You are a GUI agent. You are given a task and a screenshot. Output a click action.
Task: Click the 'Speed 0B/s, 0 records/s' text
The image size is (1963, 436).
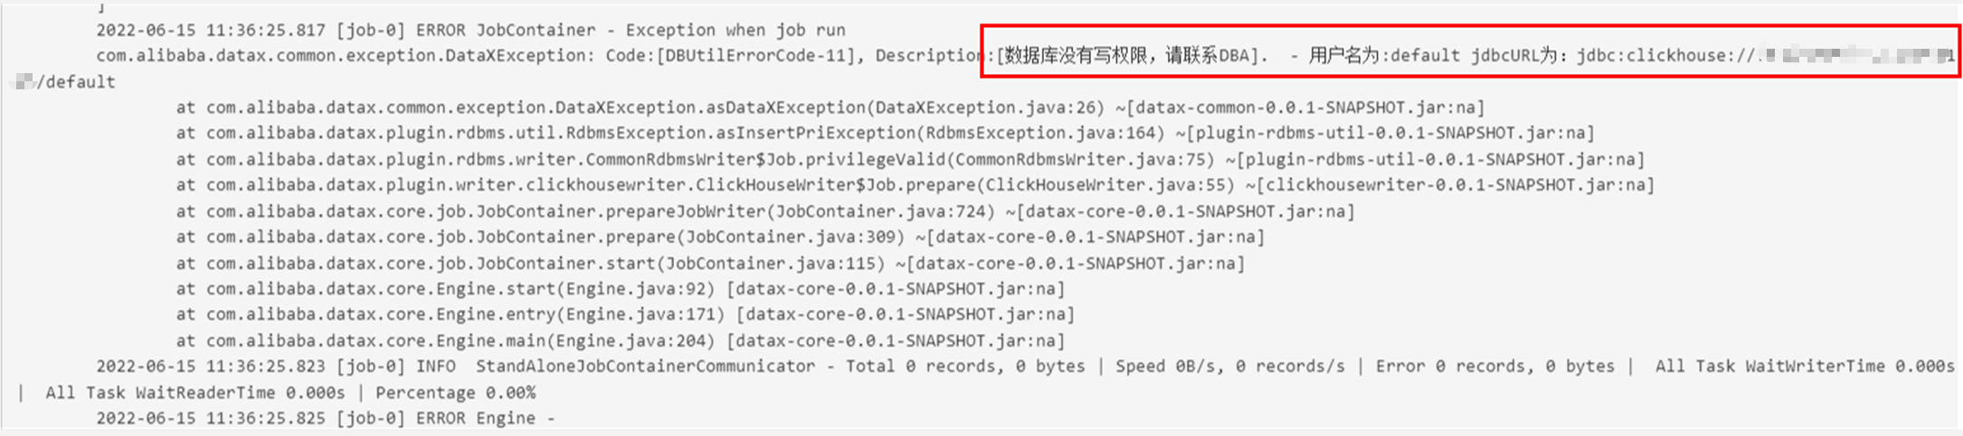pyautogui.click(x=1229, y=366)
